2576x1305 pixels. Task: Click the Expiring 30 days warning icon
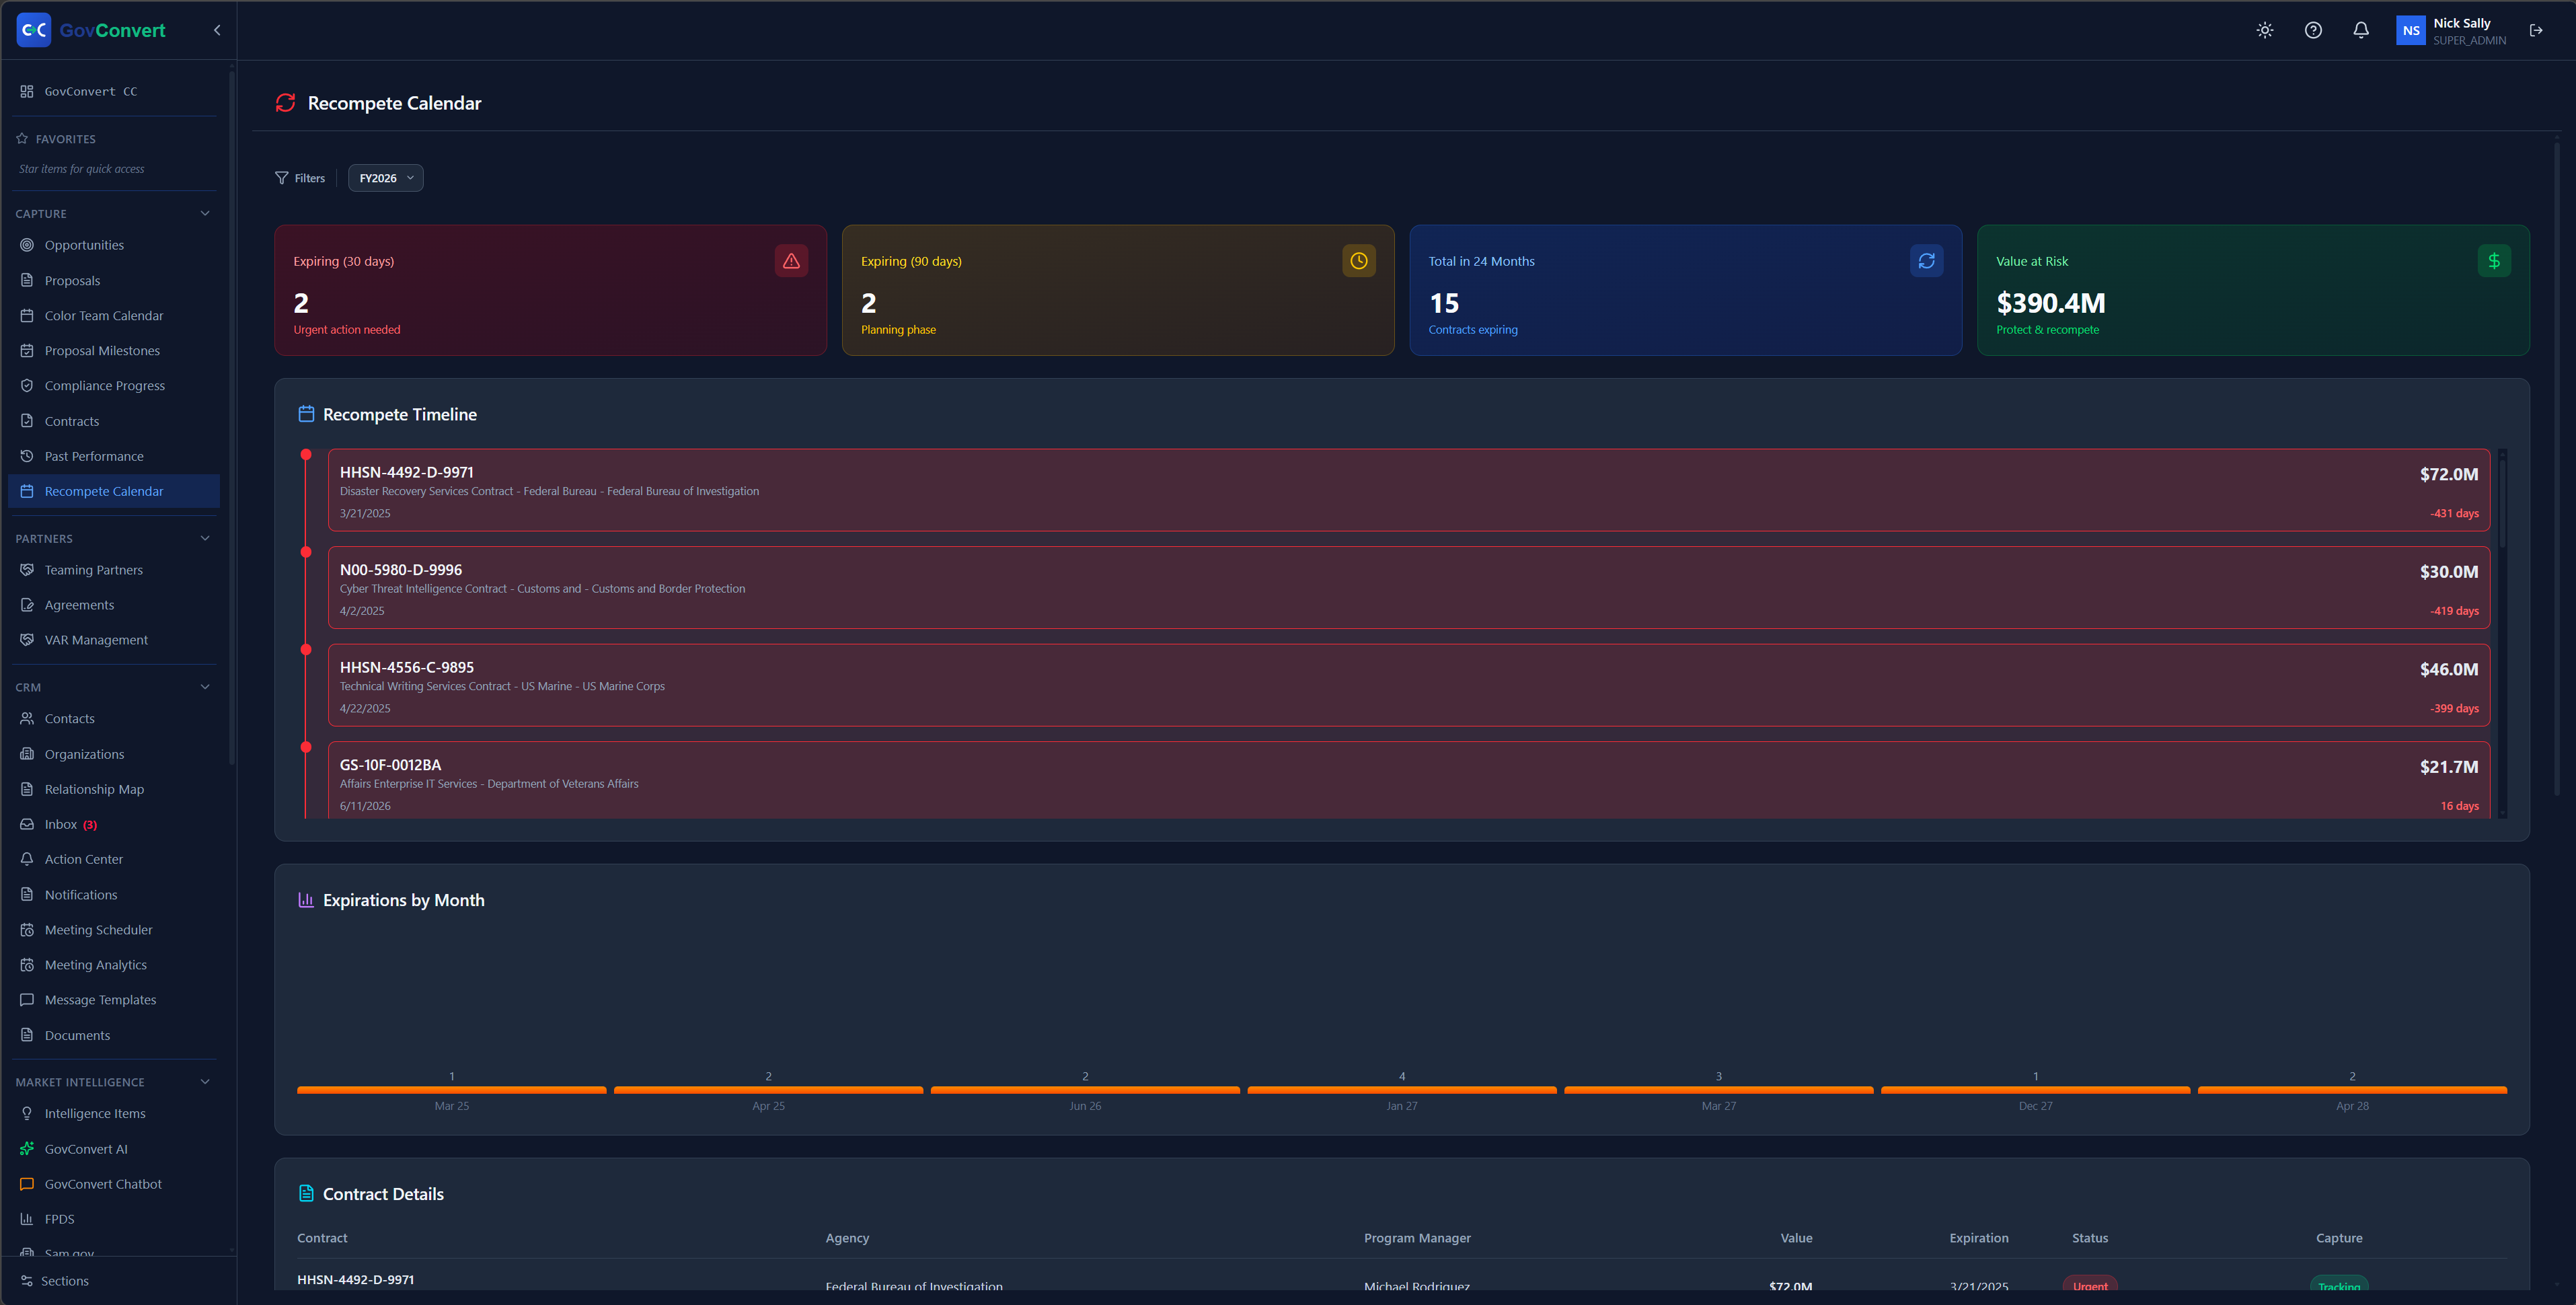pyautogui.click(x=791, y=261)
